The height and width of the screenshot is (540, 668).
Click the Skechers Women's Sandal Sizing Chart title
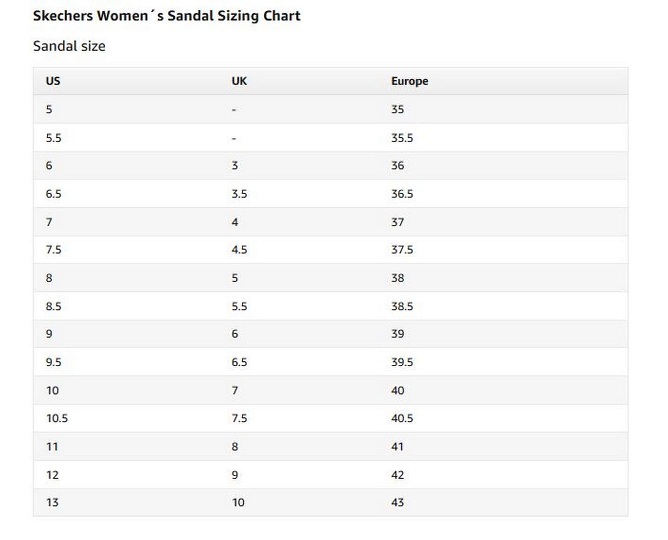167,16
